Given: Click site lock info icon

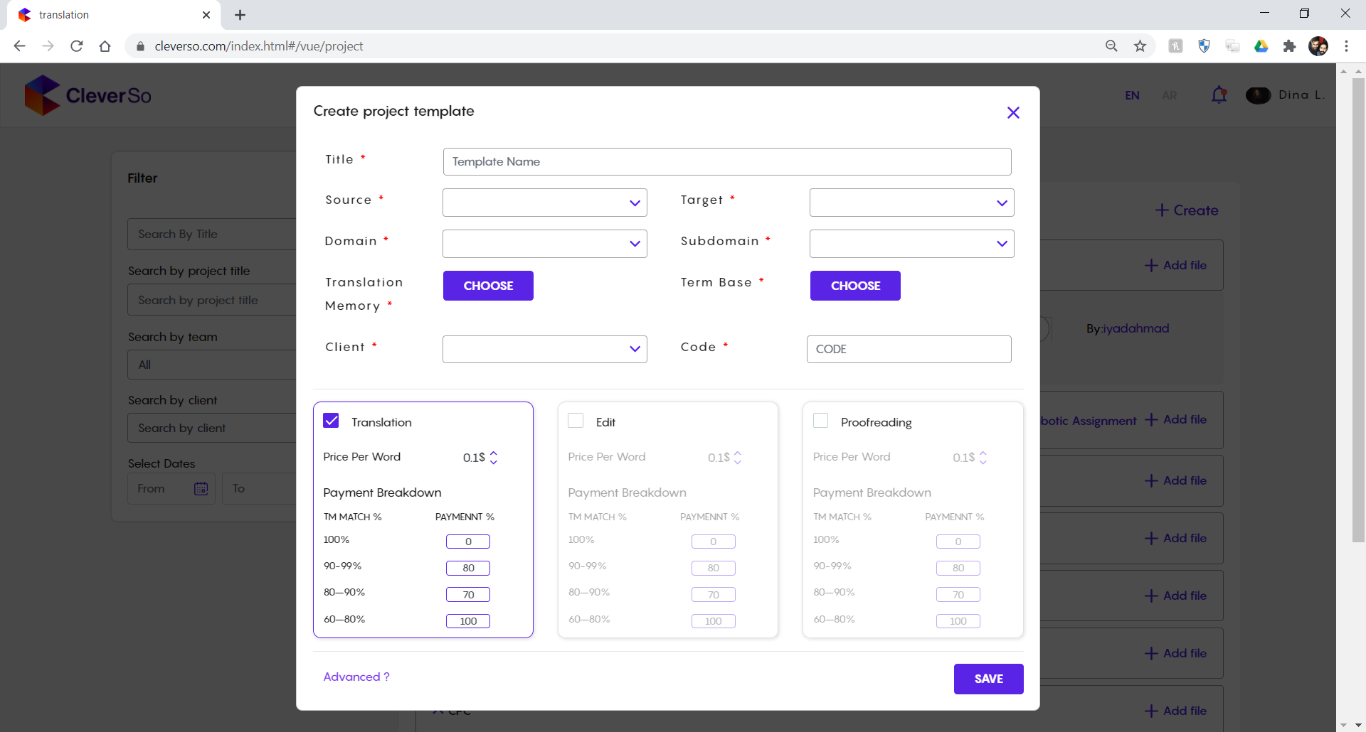Looking at the screenshot, I should coord(140,46).
